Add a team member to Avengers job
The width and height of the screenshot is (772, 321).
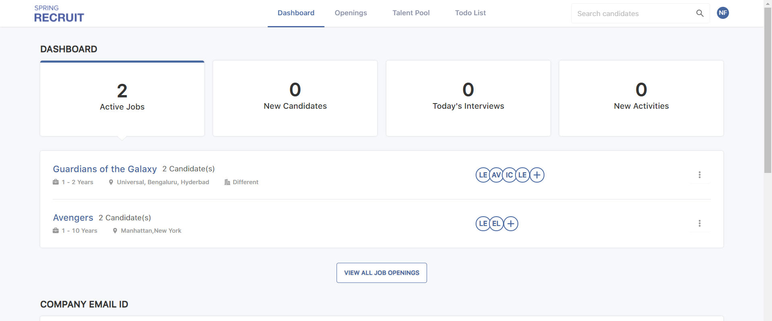tap(511, 223)
